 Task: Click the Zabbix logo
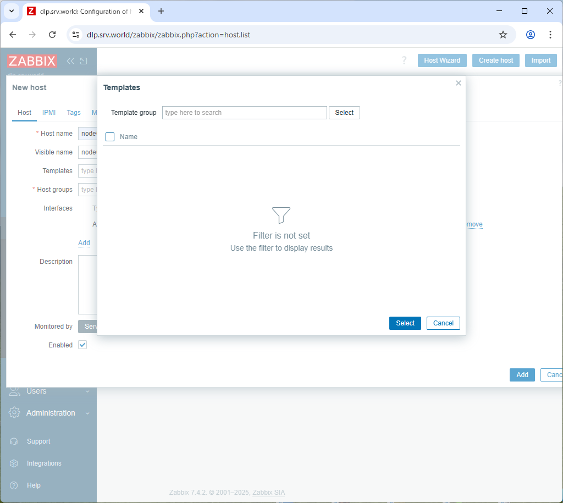pos(32,61)
